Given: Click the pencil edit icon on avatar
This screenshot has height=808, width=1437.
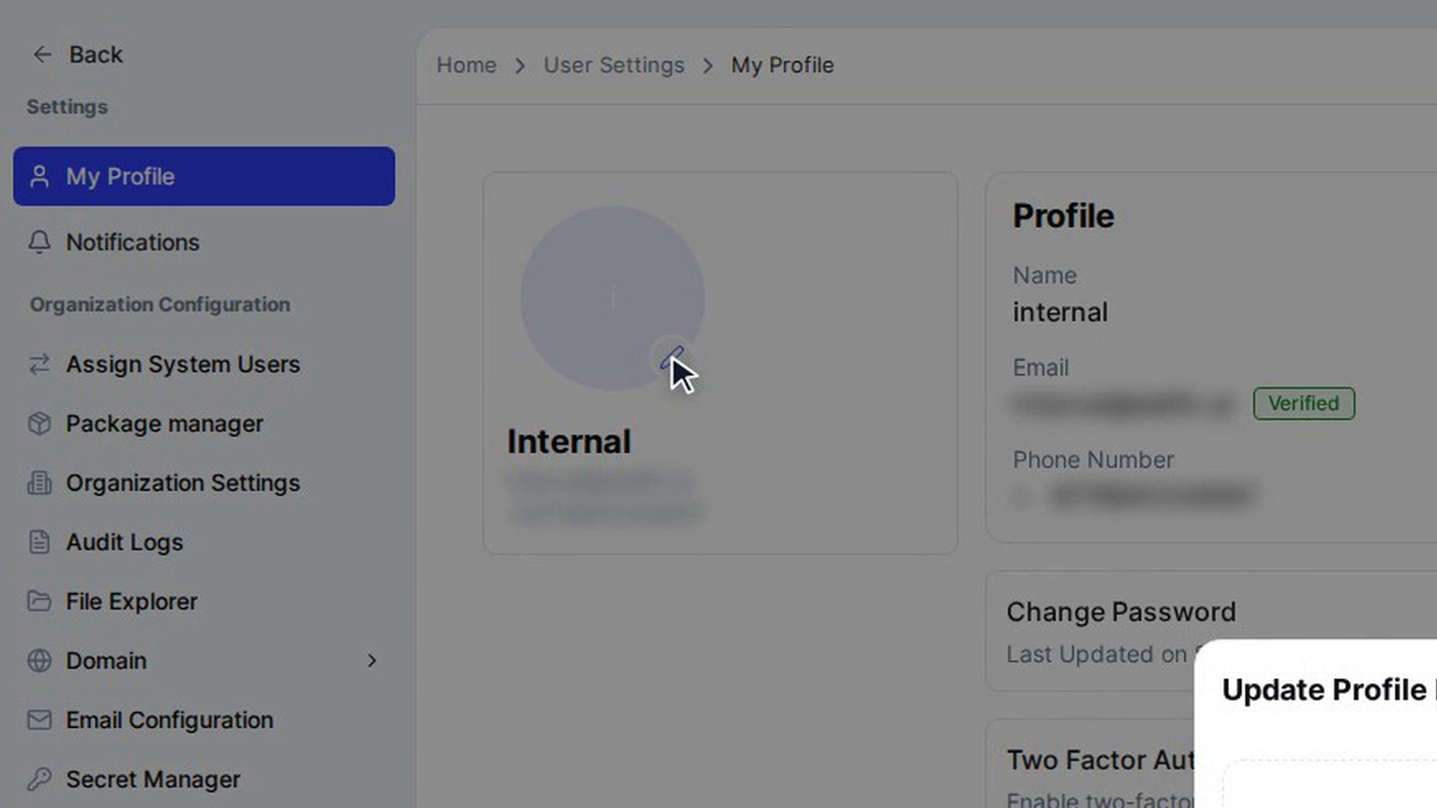Looking at the screenshot, I should click(671, 358).
